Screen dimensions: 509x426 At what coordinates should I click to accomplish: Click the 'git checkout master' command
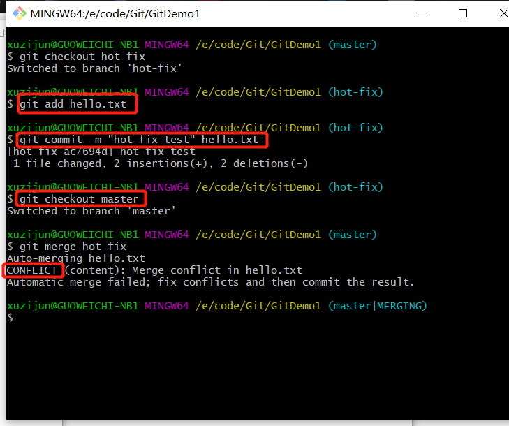[79, 199]
